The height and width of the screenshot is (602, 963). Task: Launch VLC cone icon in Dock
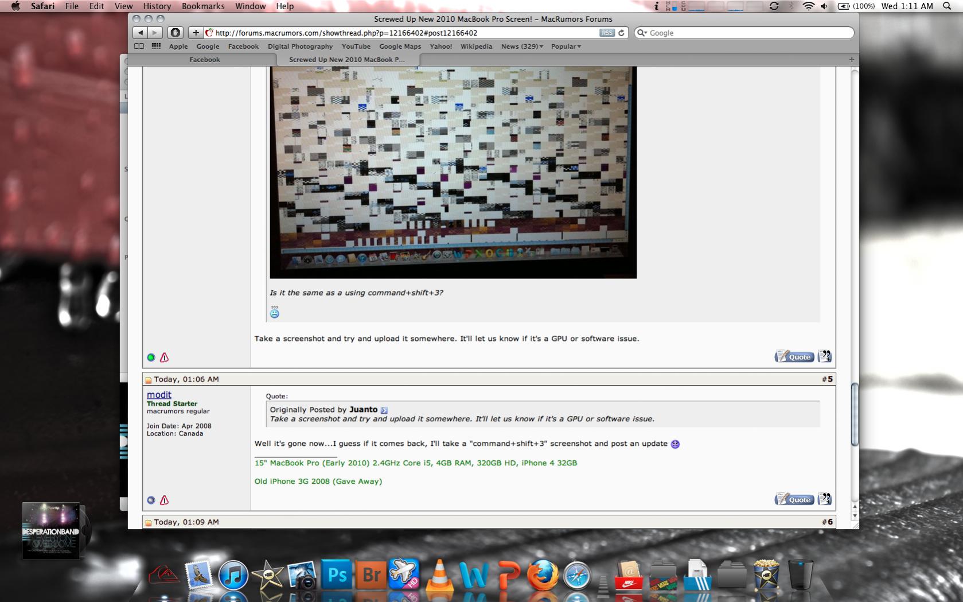click(439, 575)
